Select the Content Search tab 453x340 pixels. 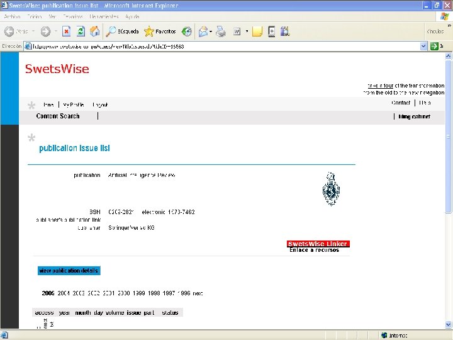tap(58, 116)
